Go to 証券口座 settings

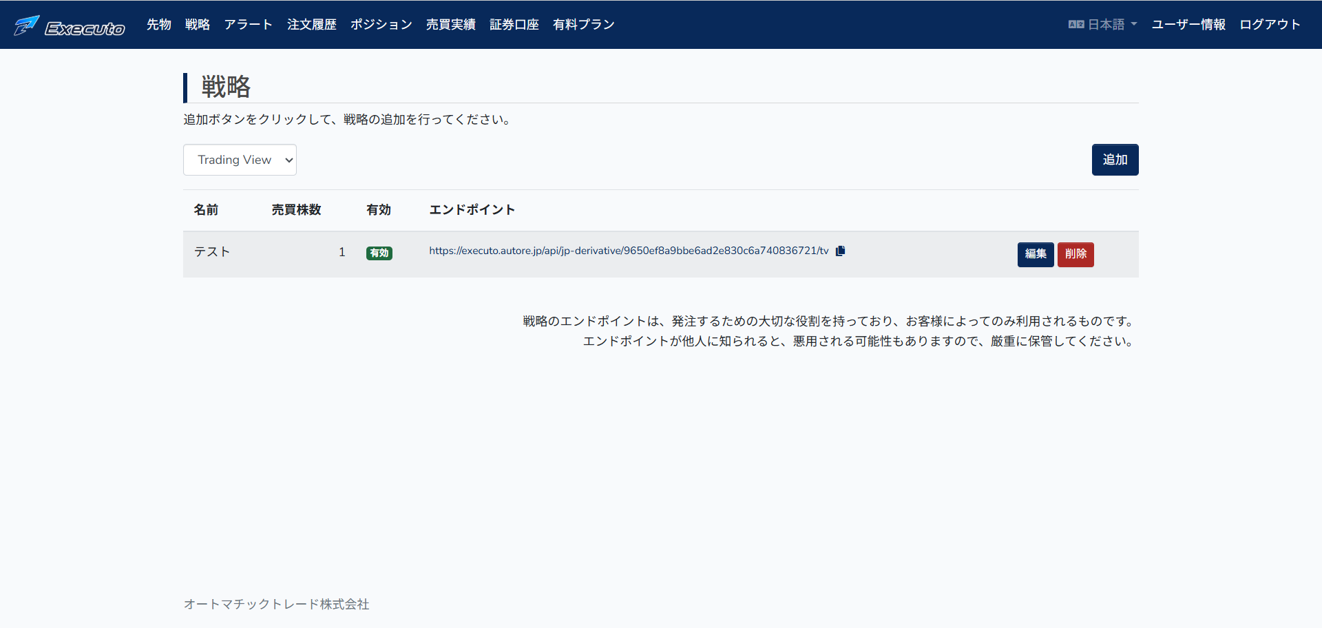[x=514, y=25]
